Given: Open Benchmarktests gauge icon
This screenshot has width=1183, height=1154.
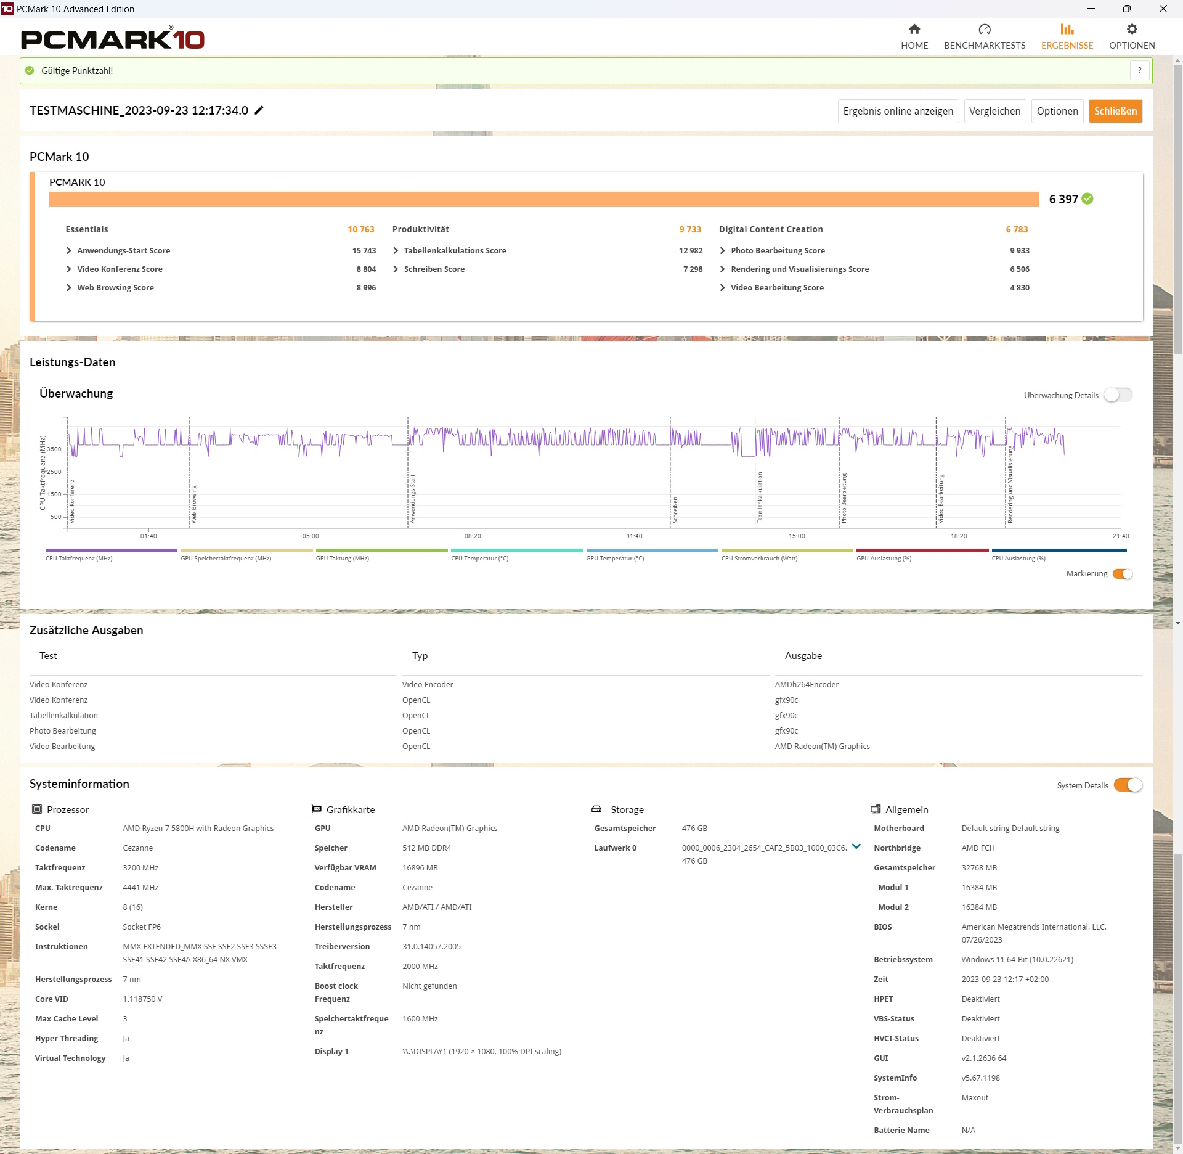Looking at the screenshot, I should (x=984, y=29).
